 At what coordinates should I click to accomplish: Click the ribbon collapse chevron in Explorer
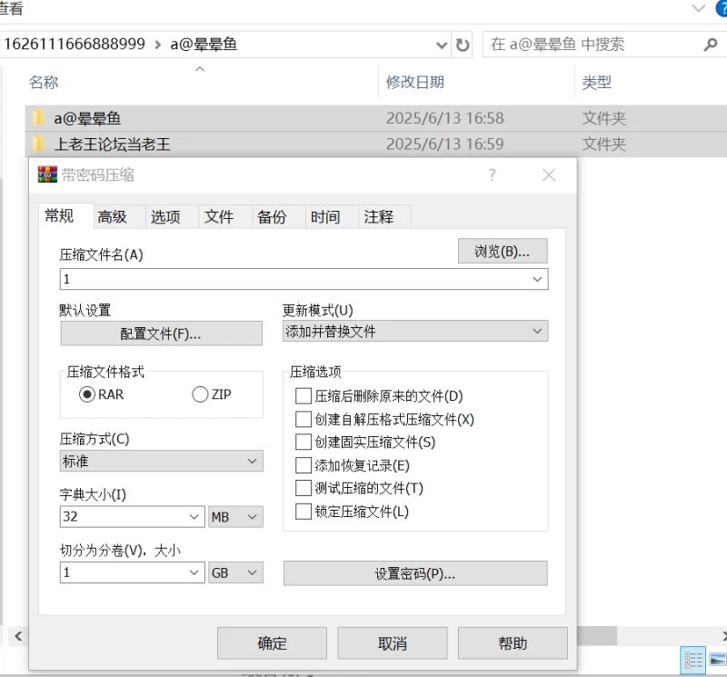698,8
